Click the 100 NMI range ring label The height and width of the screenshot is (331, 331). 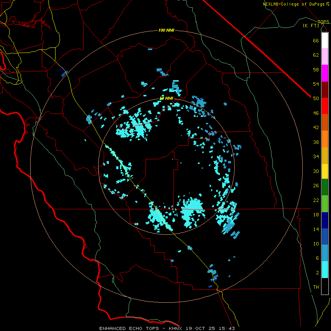166,31
